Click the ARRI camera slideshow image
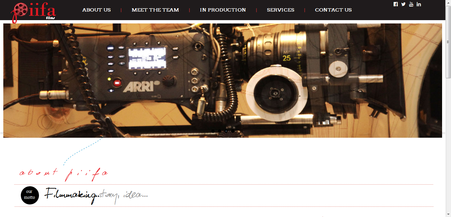Screen dimensions: 451x217 223,80
